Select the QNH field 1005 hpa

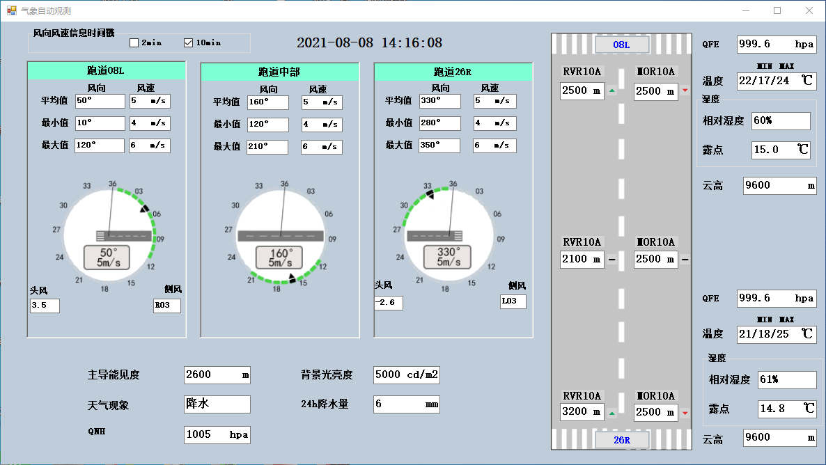[217, 435]
